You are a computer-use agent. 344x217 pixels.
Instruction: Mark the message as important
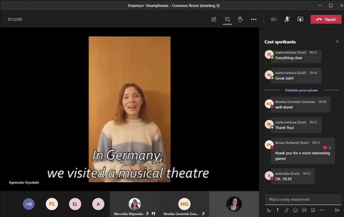[x=278, y=210]
